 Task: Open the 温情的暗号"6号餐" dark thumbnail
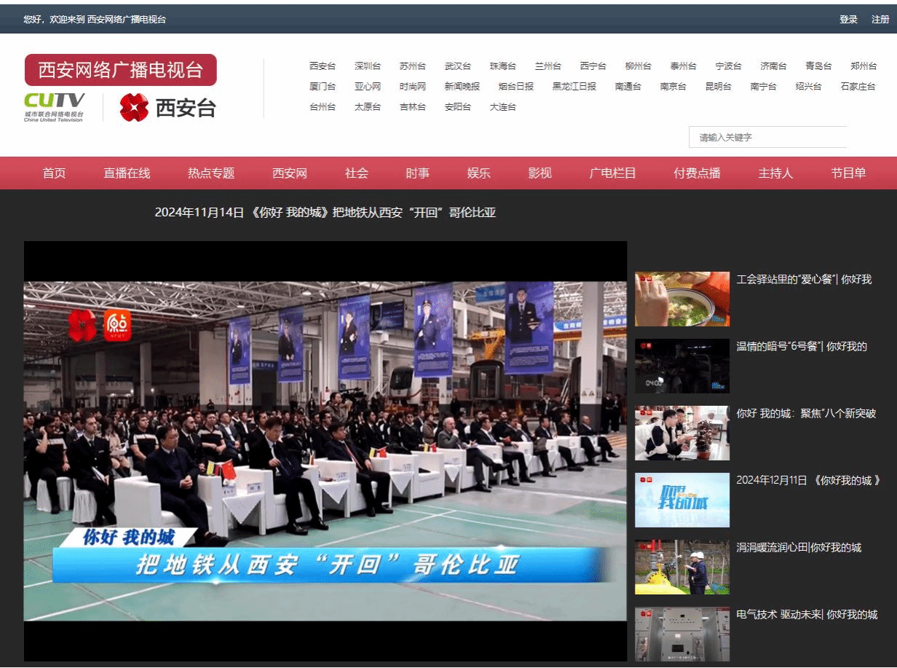click(681, 366)
